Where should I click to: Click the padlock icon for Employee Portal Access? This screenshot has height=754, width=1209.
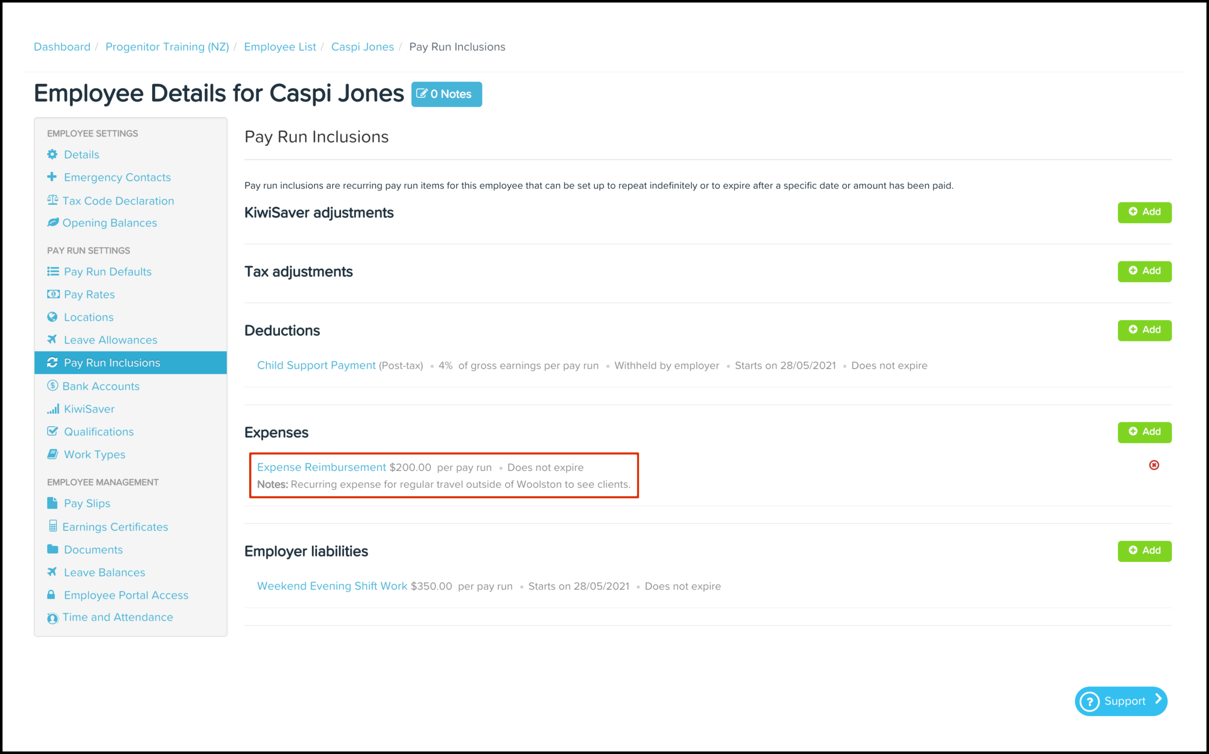tap(51, 595)
